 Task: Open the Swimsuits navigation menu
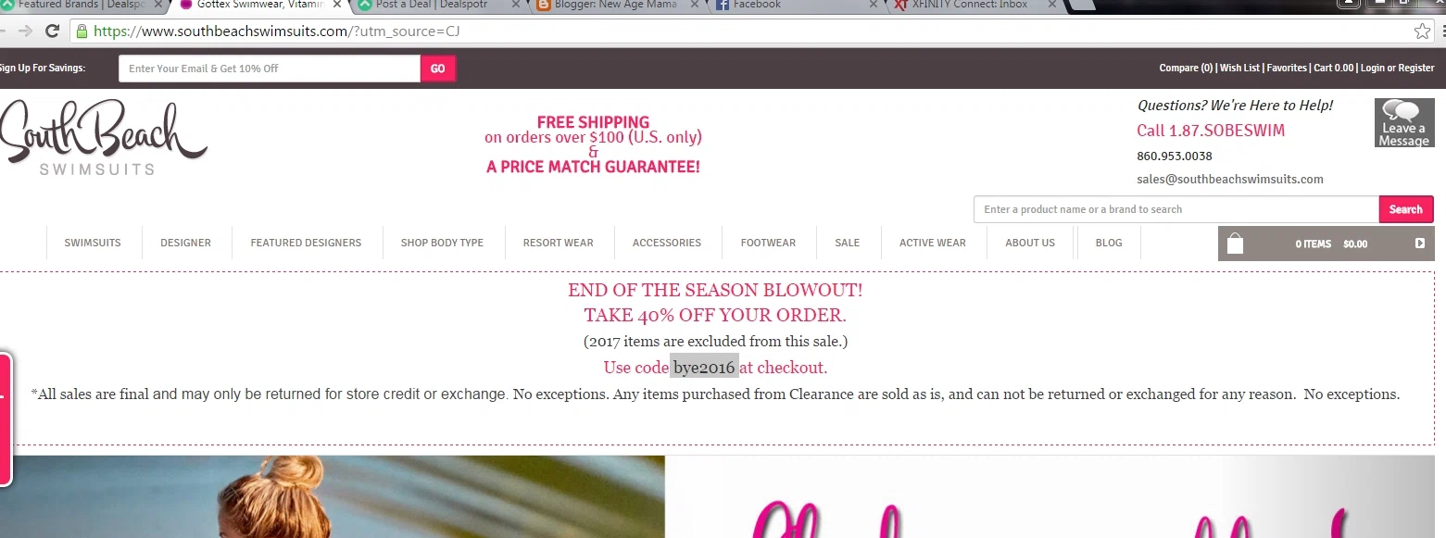pyautogui.click(x=93, y=243)
